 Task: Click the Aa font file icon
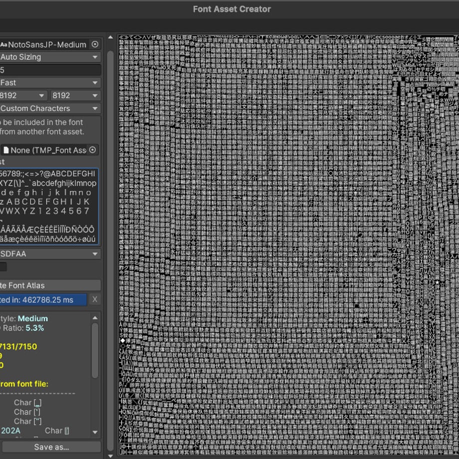point(4,44)
